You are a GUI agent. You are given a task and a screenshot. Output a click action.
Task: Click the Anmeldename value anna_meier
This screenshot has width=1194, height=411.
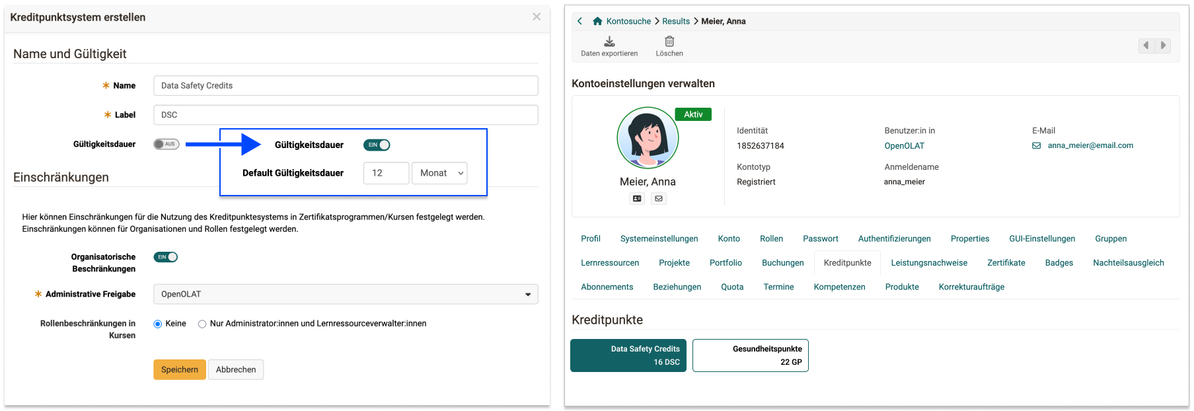point(904,182)
